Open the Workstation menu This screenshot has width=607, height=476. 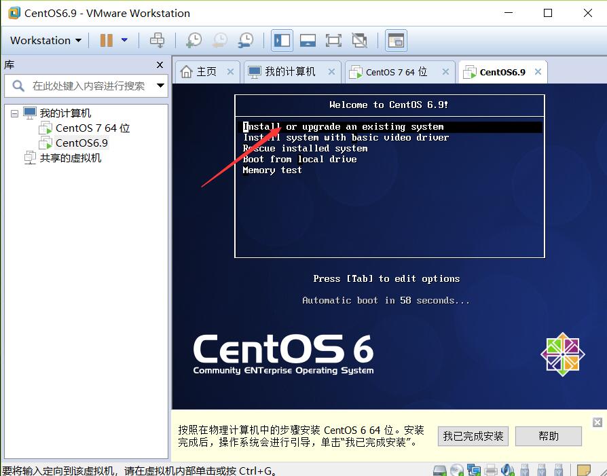(x=45, y=40)
